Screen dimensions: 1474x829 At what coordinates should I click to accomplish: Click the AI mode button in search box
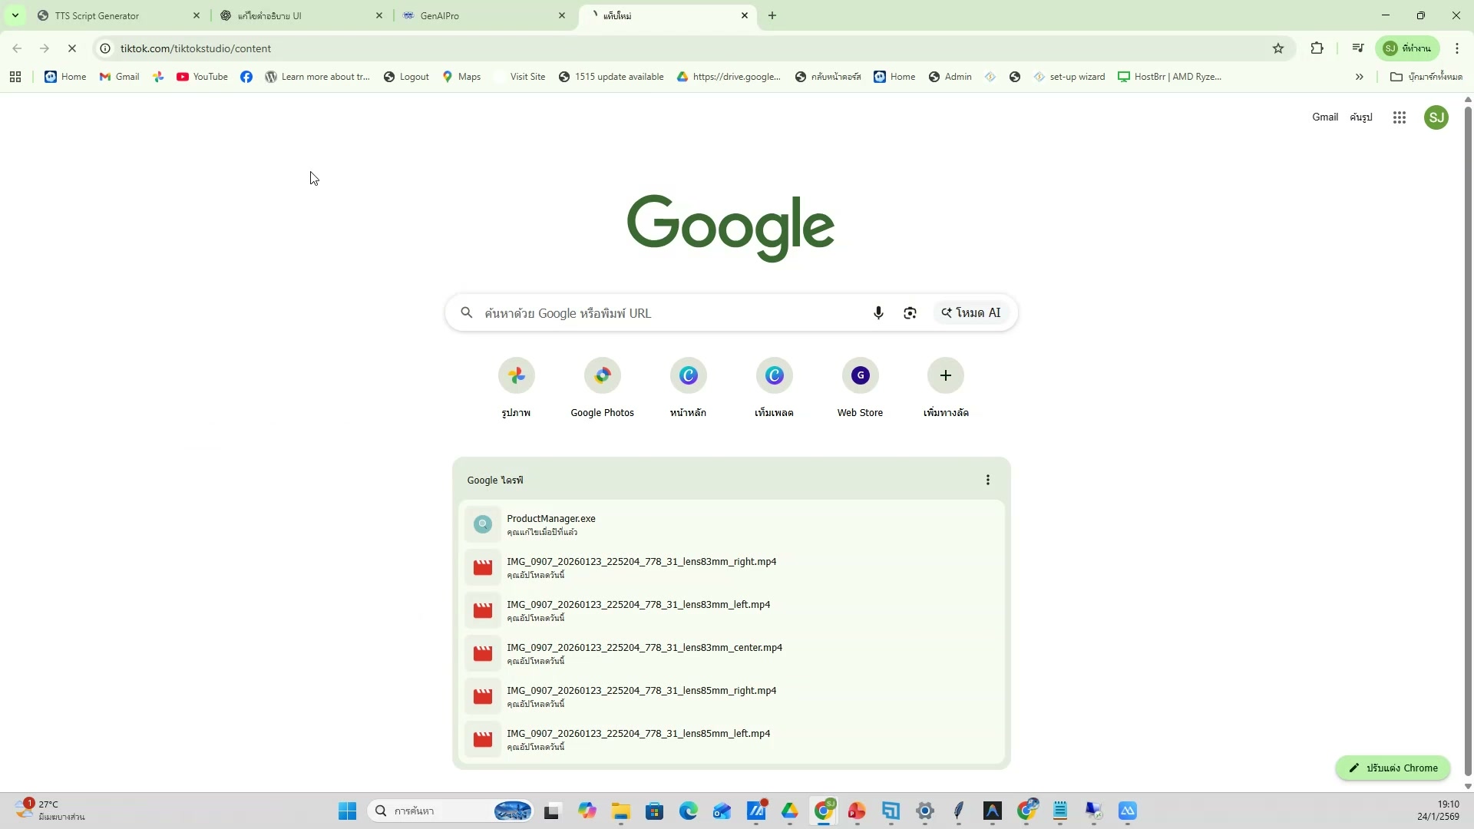[971, 313]
